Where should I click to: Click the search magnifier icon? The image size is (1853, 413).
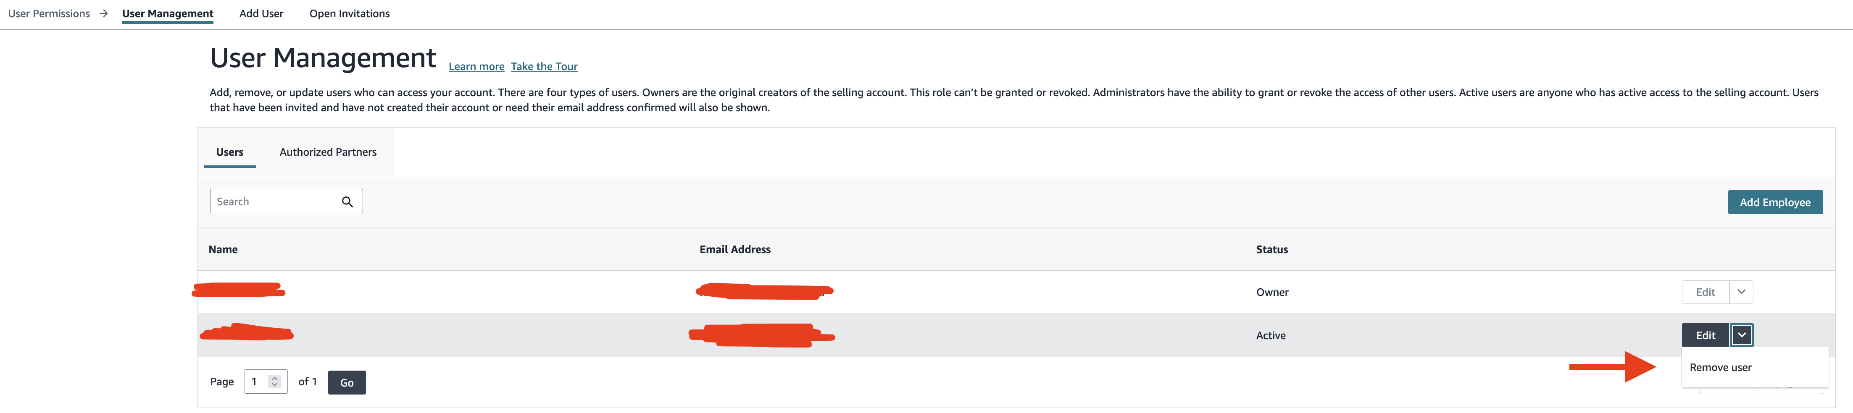tap(347, 202)
